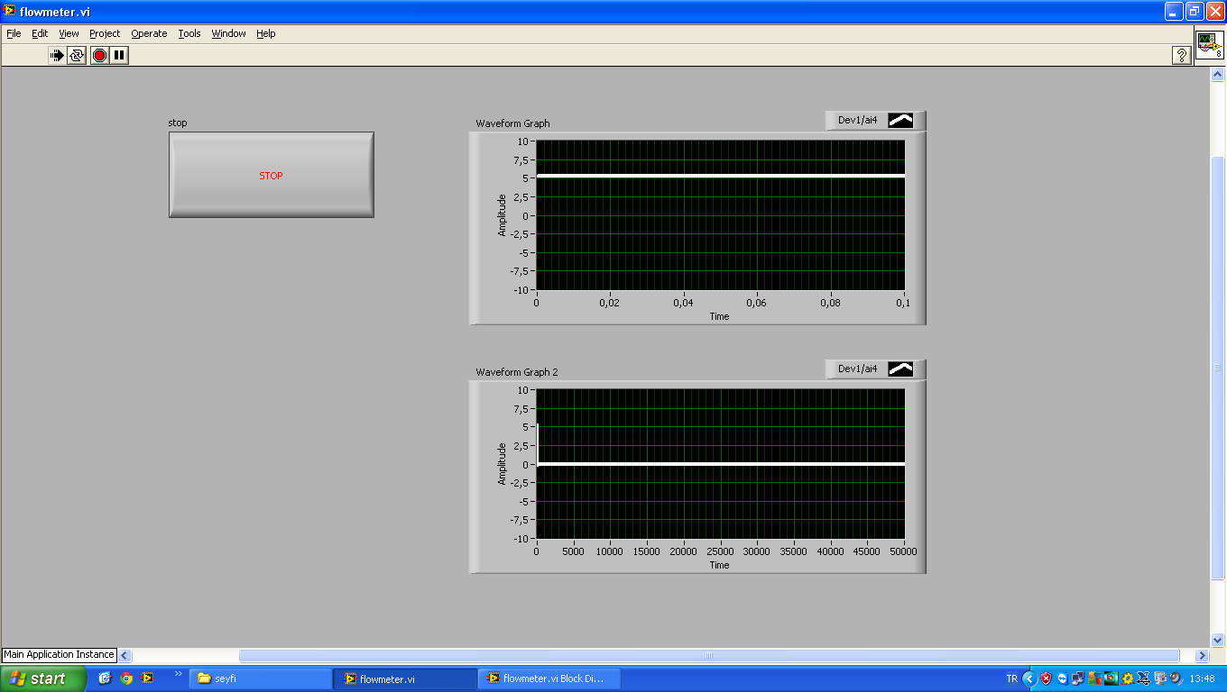
Task: Click the Dev1/ai4 plot legend of Waveform Graph
Action: [857, 120]
